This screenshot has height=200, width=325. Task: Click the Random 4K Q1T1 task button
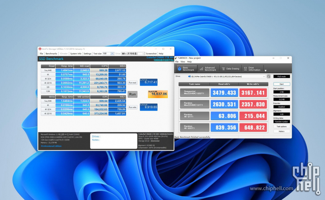194,116
